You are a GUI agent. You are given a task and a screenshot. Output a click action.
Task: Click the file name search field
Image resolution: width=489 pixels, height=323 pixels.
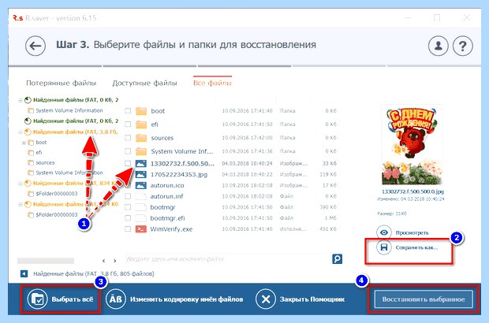[x=228, y=259]
